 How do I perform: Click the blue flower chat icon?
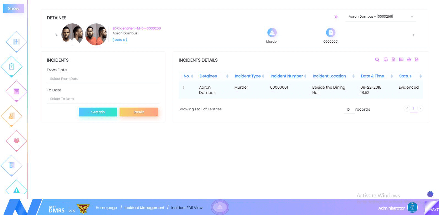pos(430,194)
